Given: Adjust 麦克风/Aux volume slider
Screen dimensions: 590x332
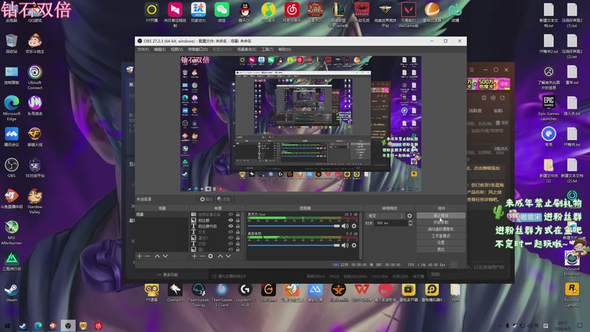Looking at the screenshot, I should [x=294, y=226].
